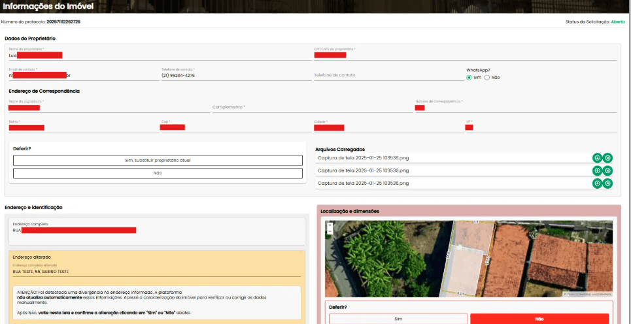Click the Endereço alterado label
The image size is (631, 324).
click(32, 257)
